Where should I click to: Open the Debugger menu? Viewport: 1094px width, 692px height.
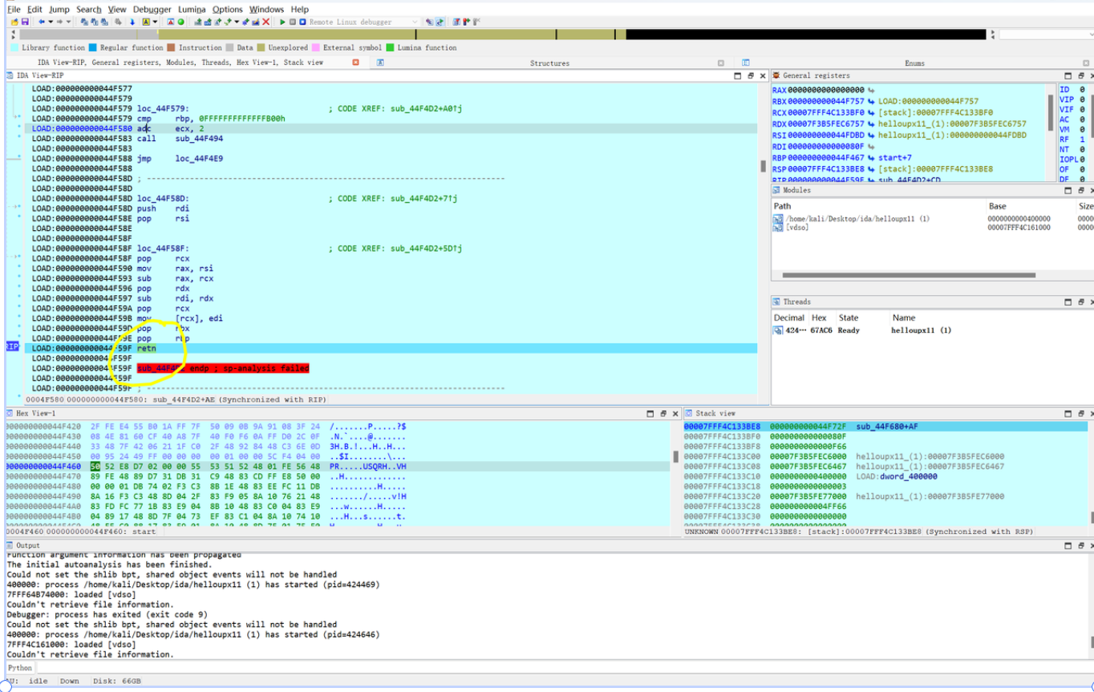(x=152, y=9)
